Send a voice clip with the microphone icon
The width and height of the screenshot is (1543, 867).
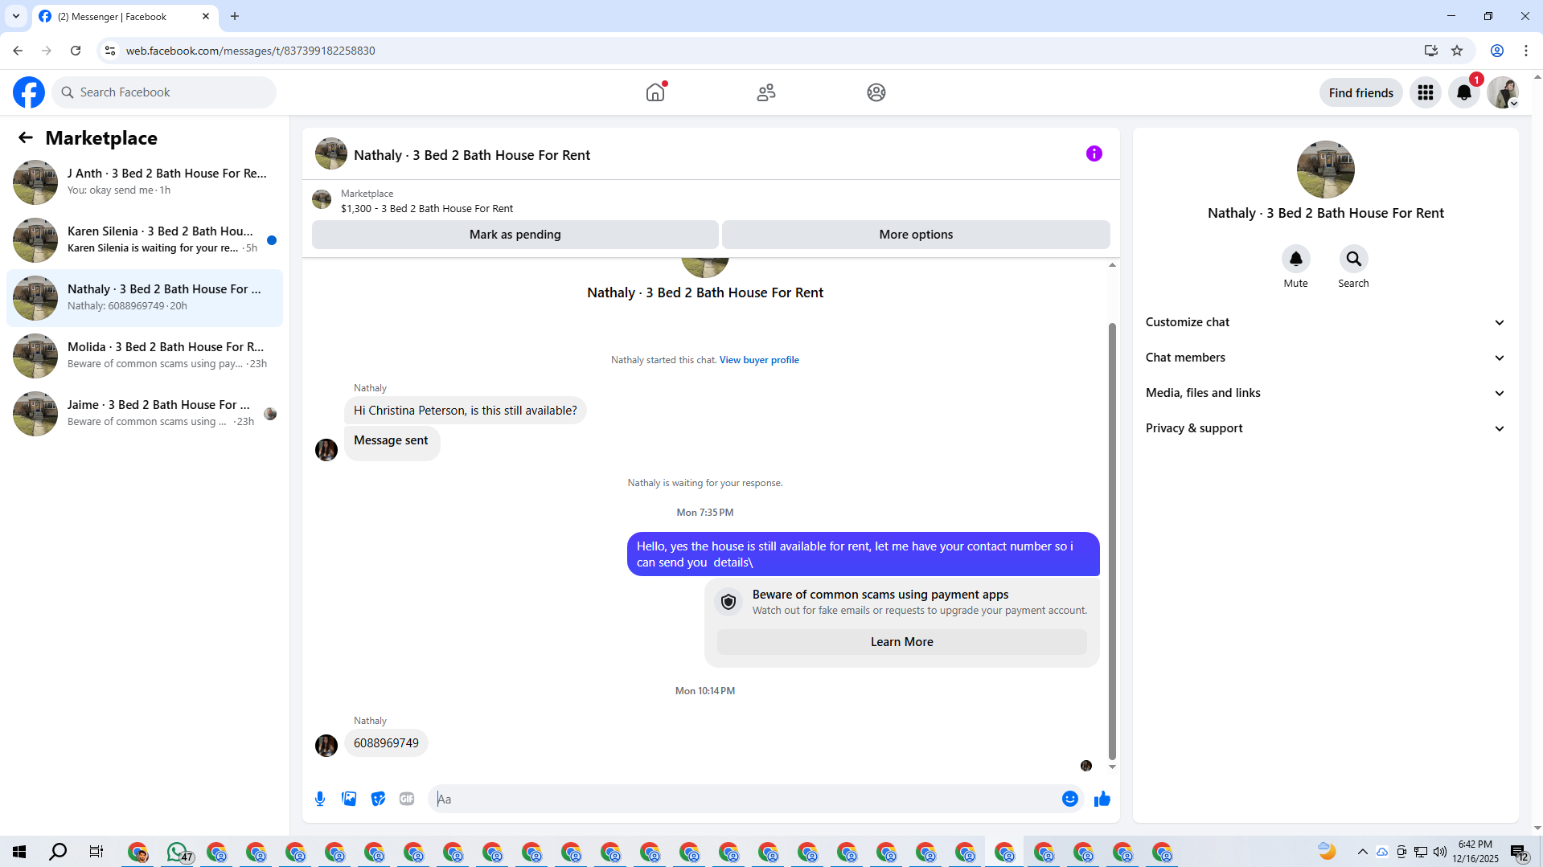pyautogui.click(x=320, y=799)
